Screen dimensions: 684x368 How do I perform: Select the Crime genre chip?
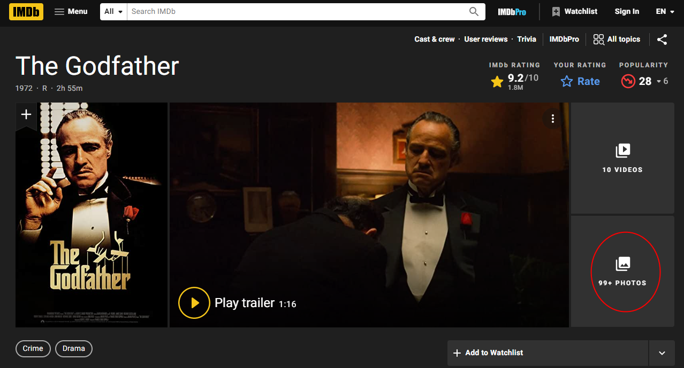coord(33,349)
